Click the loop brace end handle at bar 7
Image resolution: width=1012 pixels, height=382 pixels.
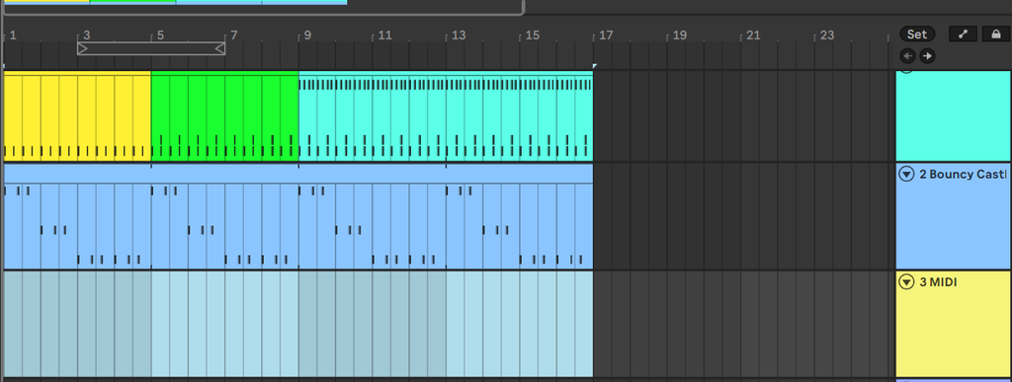pos(220,47)
